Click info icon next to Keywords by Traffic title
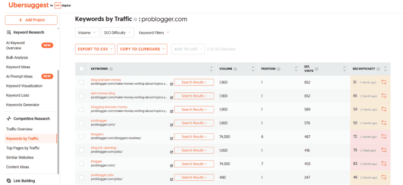The width and height of the screenshot is (403, 185). pos(135,20)
